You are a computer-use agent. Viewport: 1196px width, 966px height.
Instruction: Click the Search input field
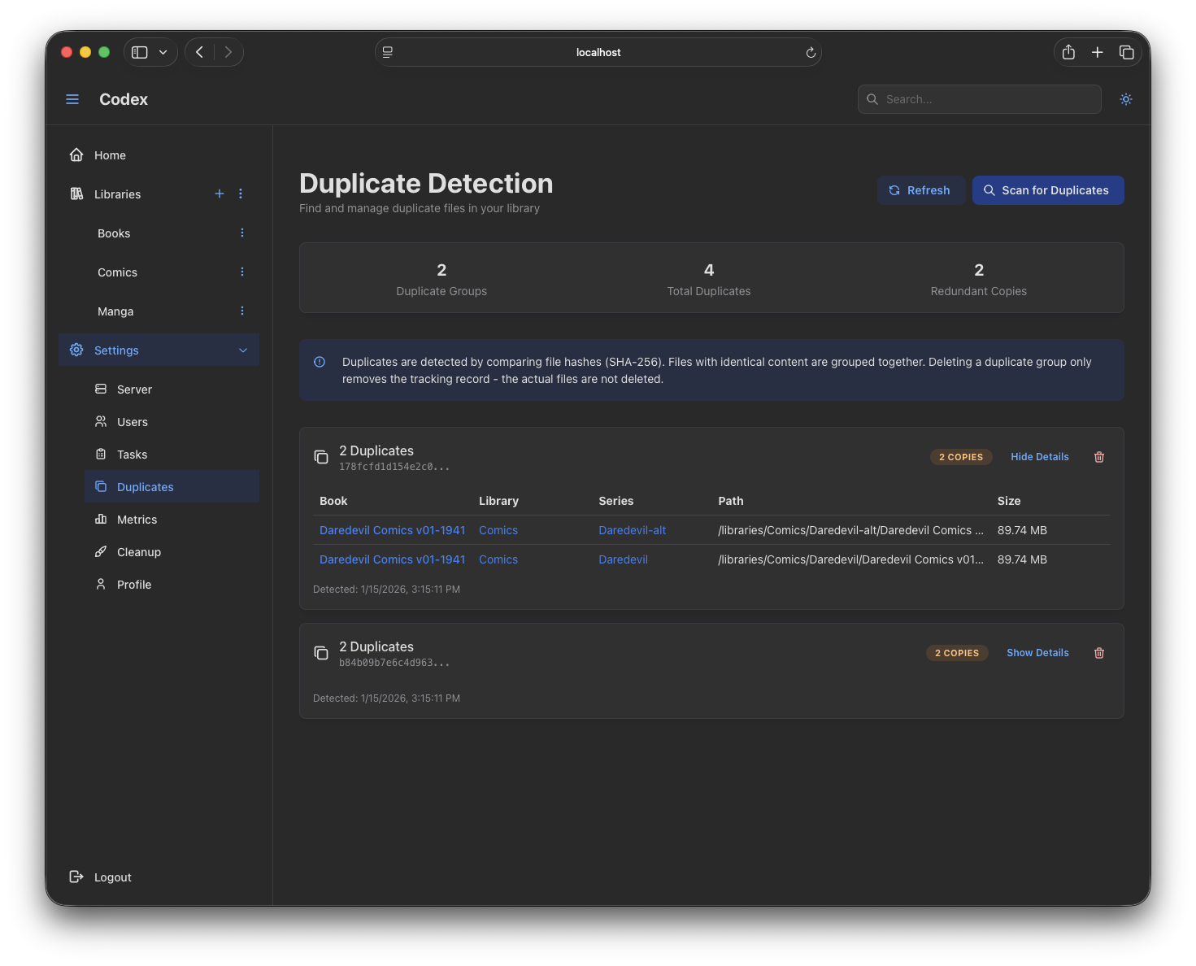pyautogui.click(x=988, y=99)
